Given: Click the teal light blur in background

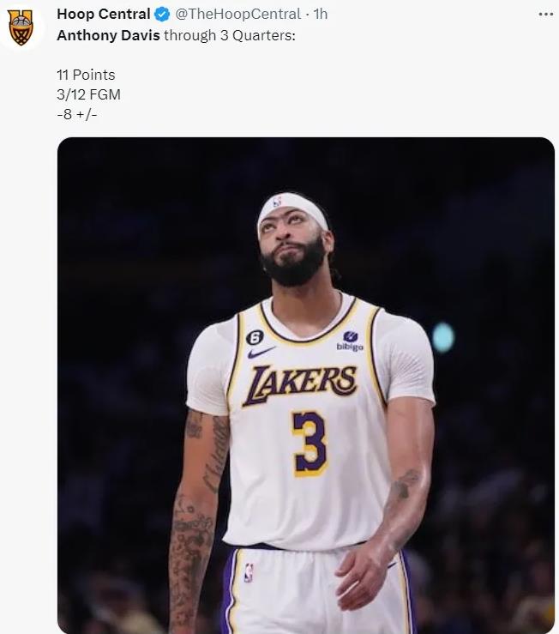Looking at the screenshot, I should click(x=442, y=337).
